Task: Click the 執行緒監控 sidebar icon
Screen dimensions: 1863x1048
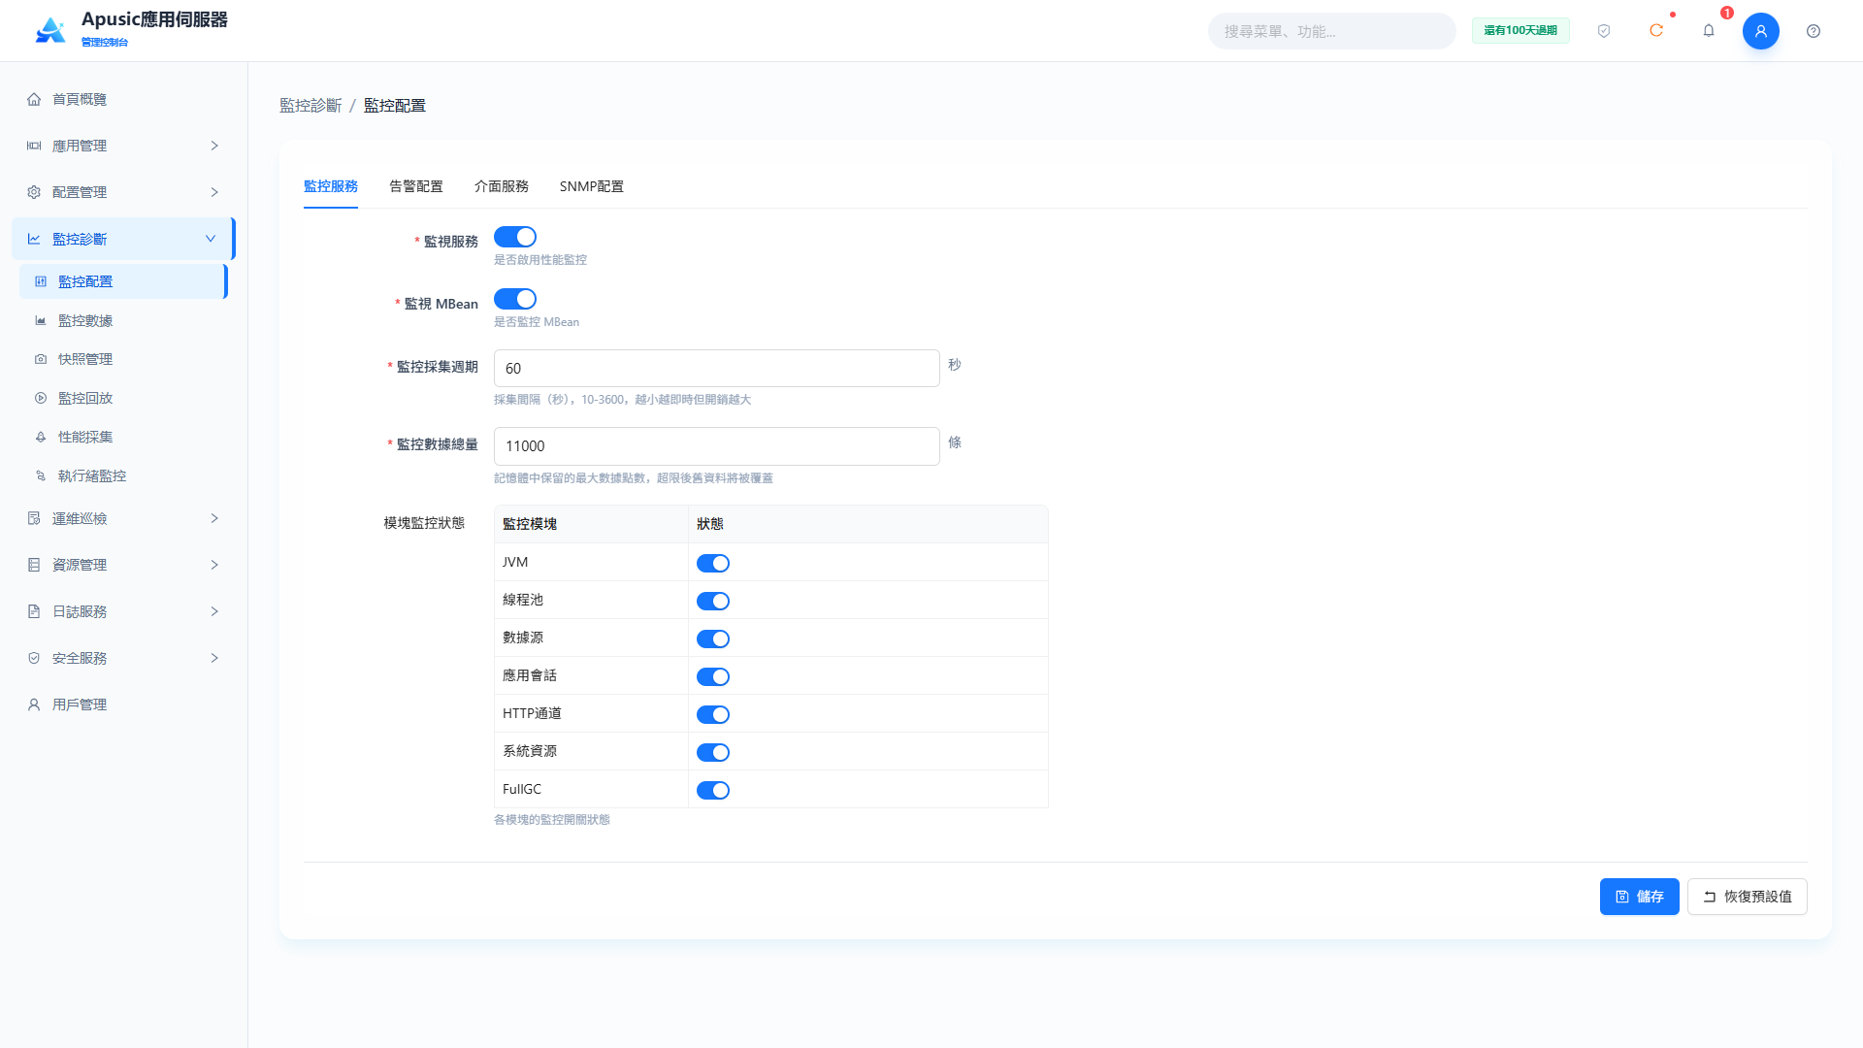Action: (x=41, y=475)
